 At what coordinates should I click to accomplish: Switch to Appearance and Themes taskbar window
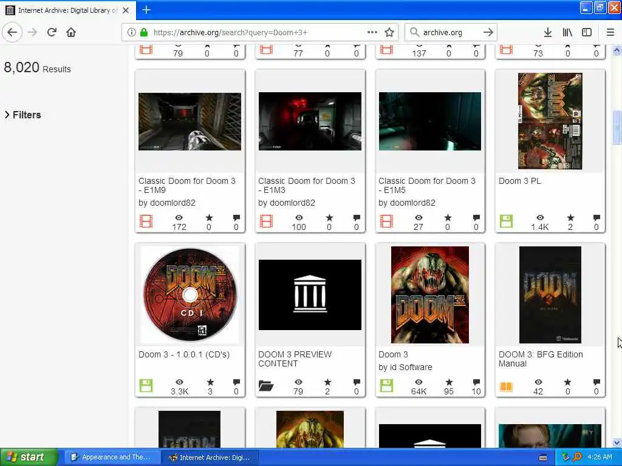click(x=112, y=458)
